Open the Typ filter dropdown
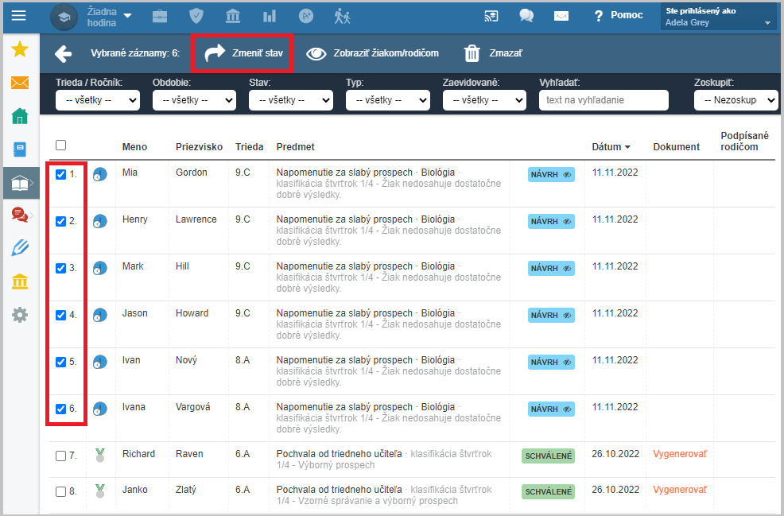 [387, 100]
